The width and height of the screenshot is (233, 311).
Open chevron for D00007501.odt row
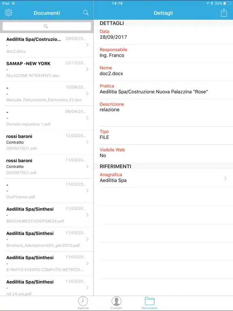coord(87,166)
